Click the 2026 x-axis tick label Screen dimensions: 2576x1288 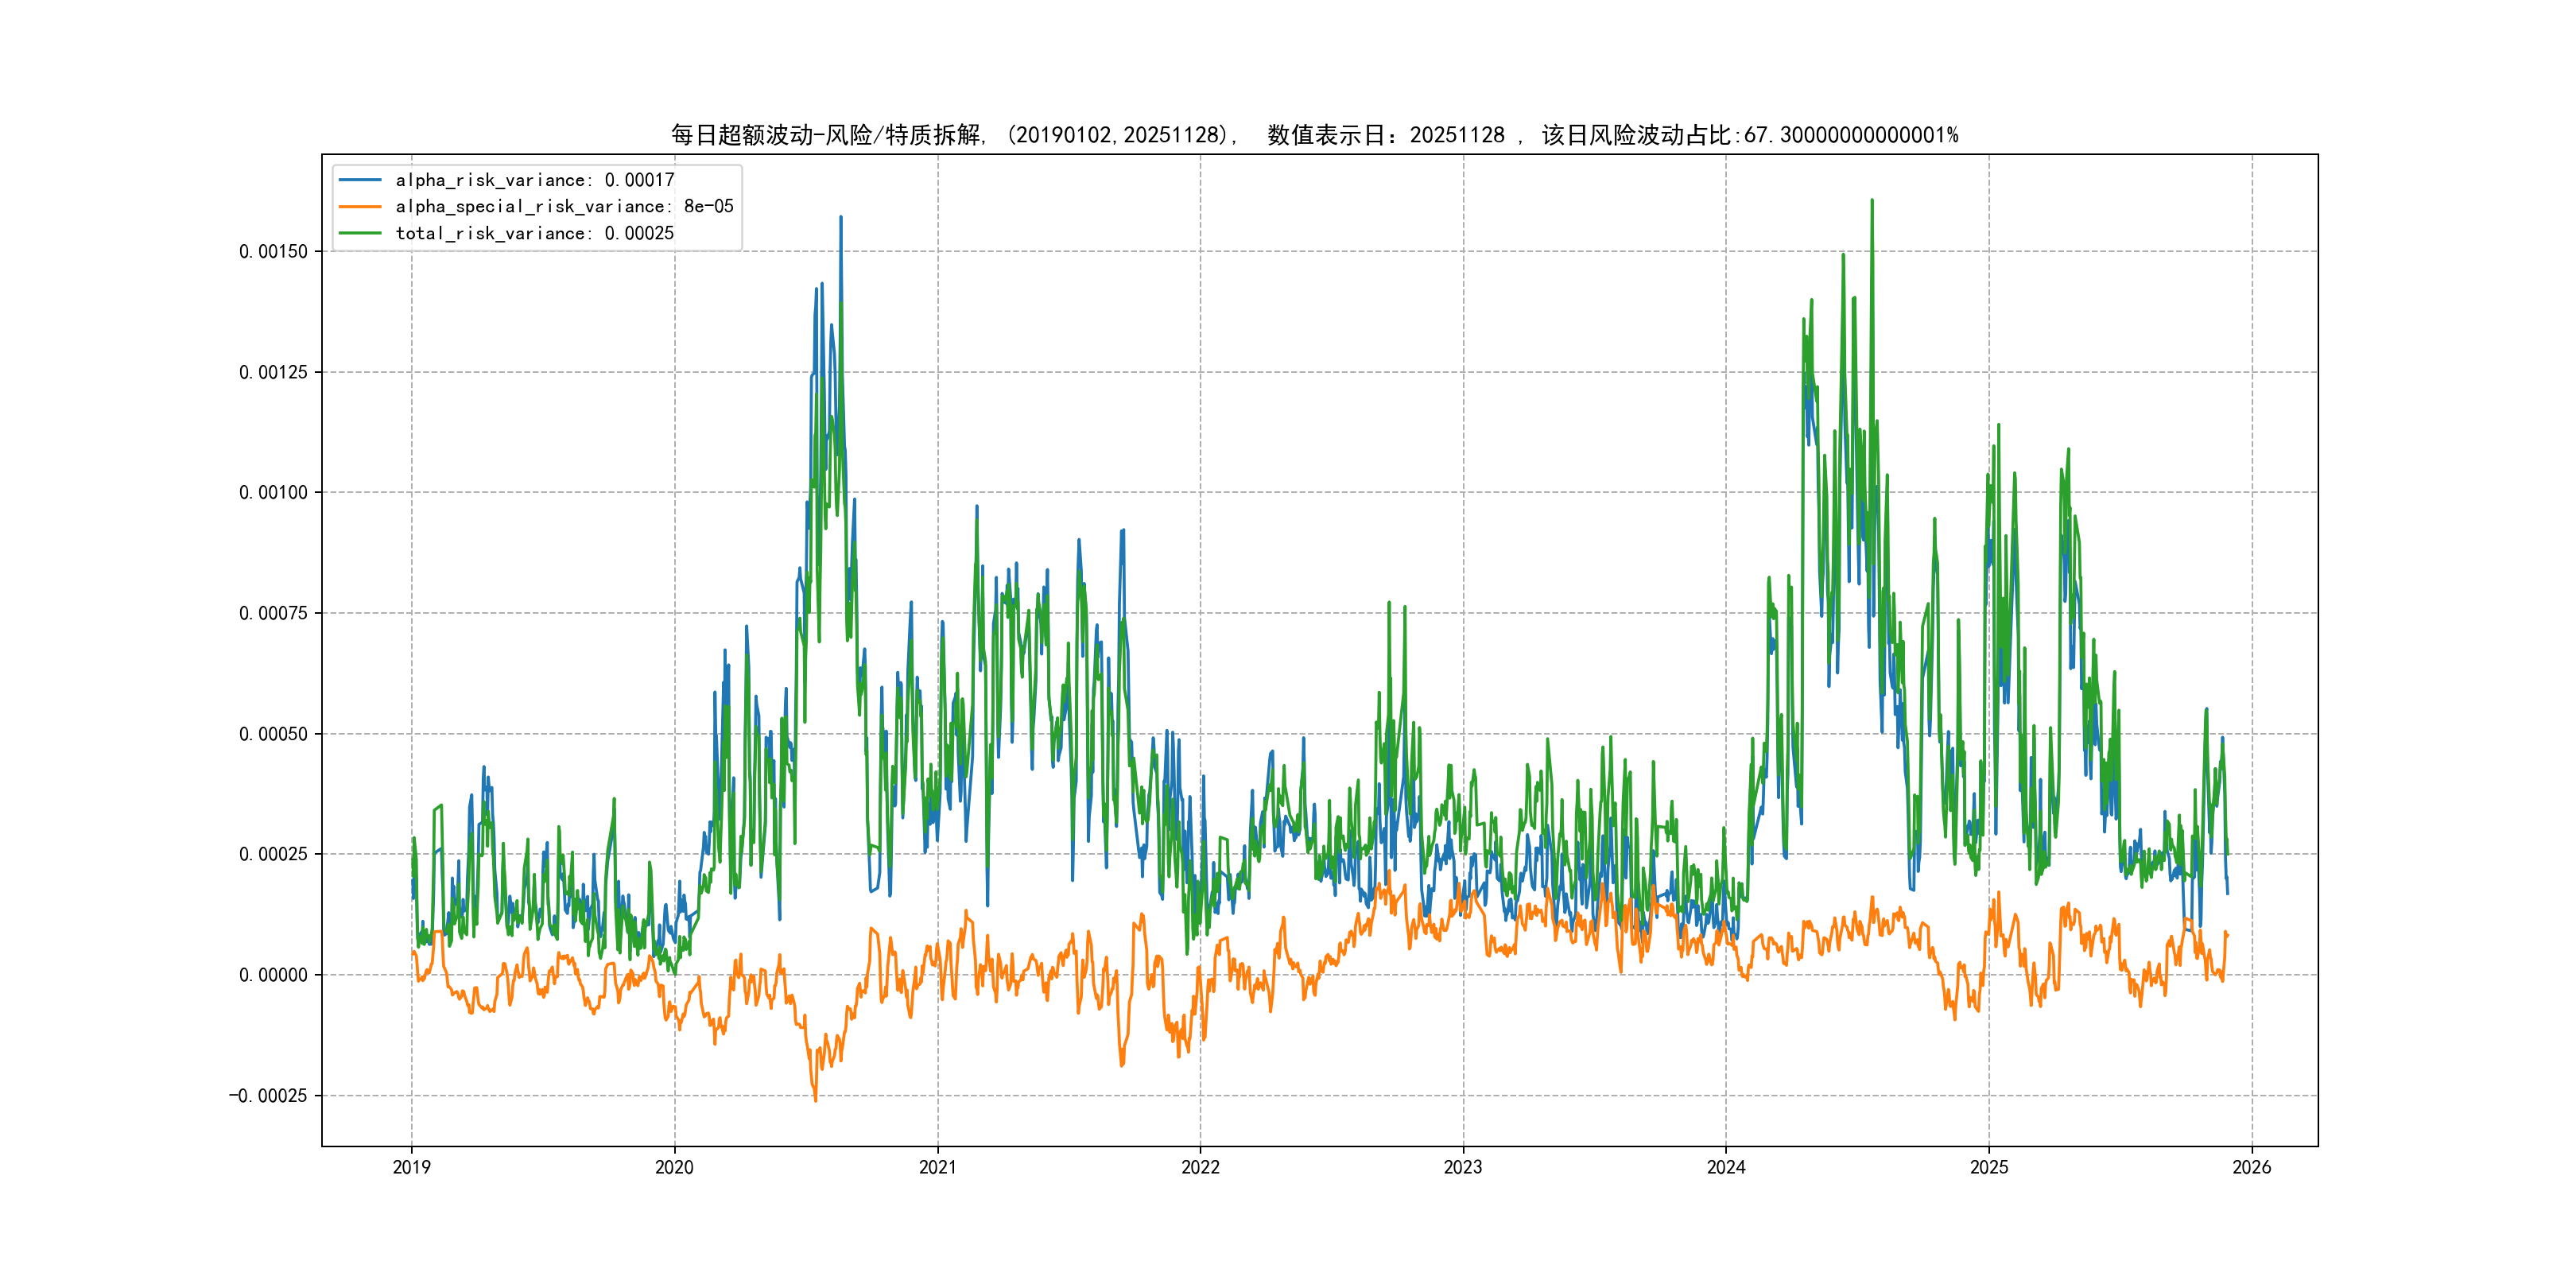tap(2252, 1167)
